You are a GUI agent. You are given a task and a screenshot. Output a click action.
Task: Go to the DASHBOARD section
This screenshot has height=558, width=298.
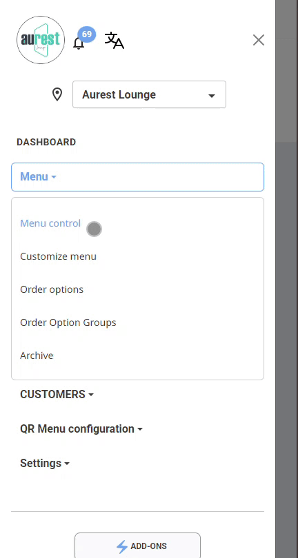(x=46, y=142)
